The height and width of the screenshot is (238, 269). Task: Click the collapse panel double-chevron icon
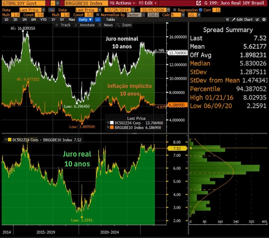coord(228,20)
